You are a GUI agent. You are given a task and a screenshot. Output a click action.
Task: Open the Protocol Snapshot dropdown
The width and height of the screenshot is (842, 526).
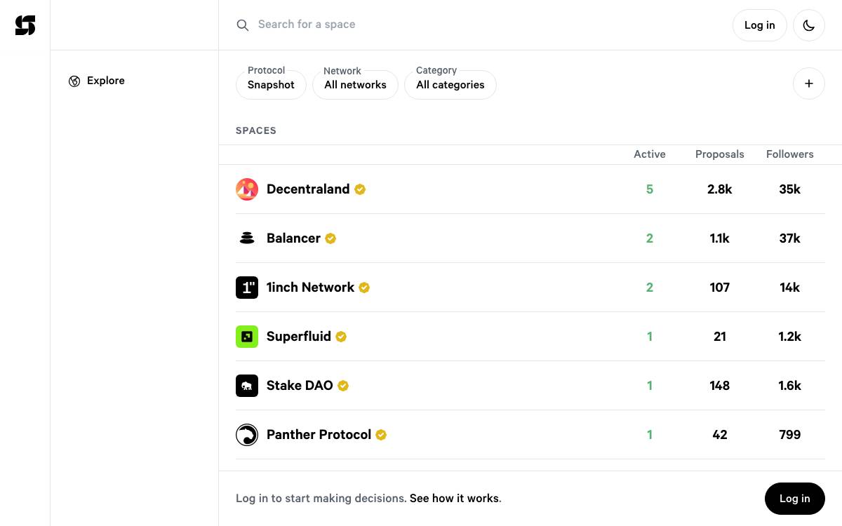pos(271,84)
